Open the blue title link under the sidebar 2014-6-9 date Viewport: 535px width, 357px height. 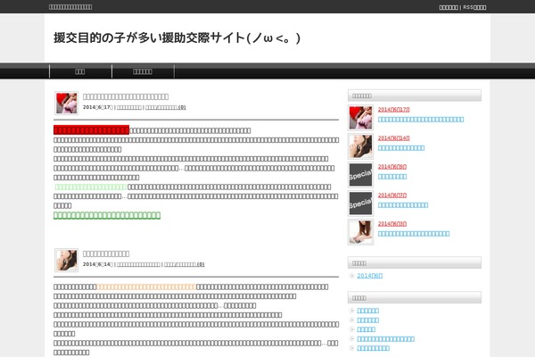392,177
